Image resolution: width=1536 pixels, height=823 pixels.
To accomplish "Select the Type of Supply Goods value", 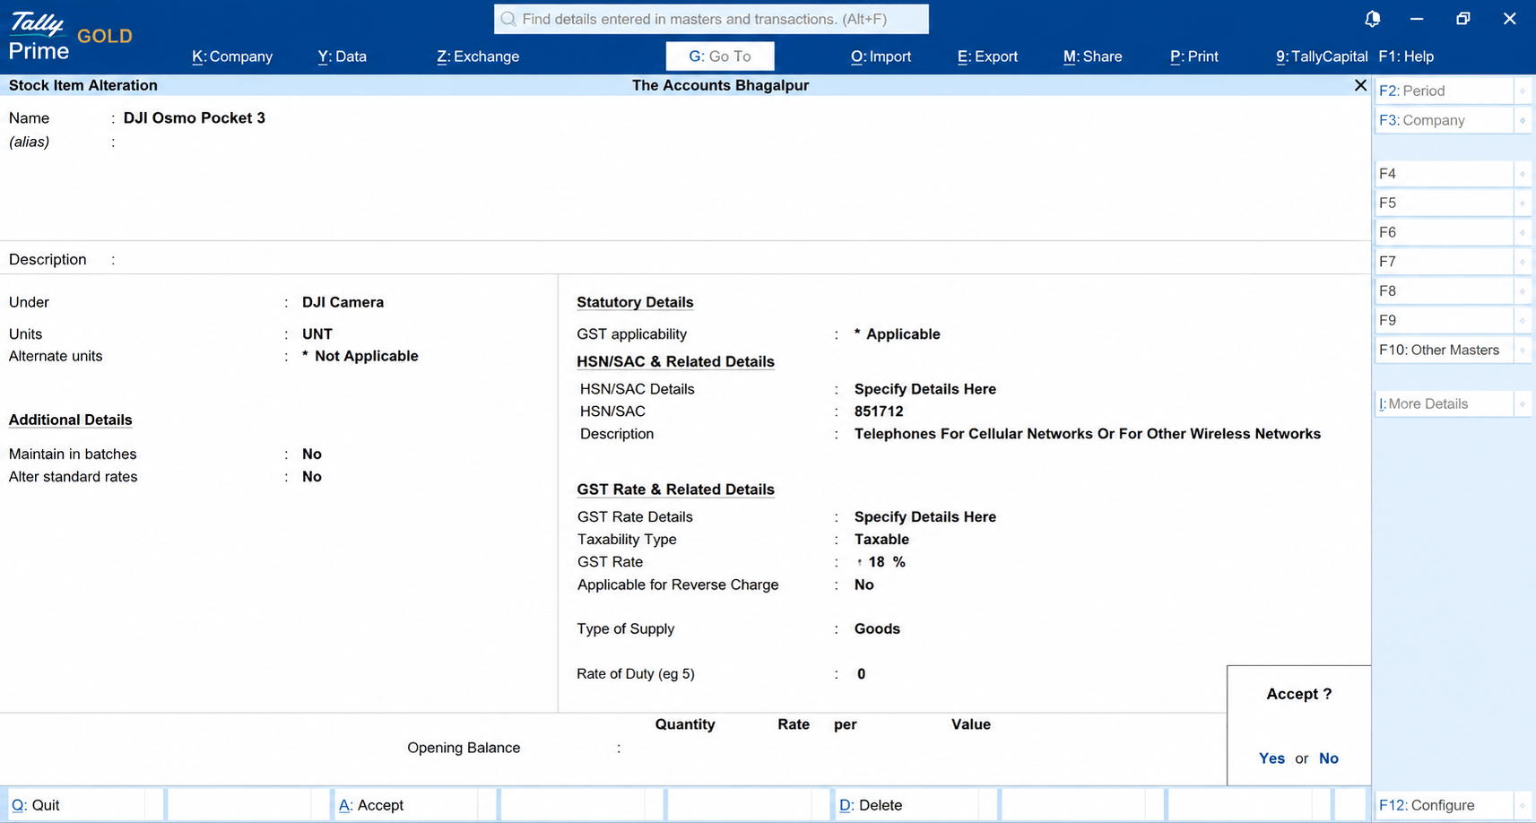I will click(x=877, y=629).
